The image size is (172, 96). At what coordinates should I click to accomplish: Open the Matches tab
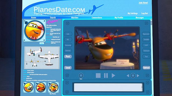click(75, 18)
